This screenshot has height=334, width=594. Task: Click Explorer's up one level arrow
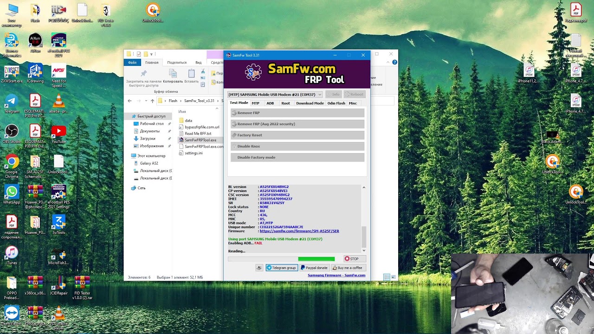pyautogui.click(x=152, y=101)
